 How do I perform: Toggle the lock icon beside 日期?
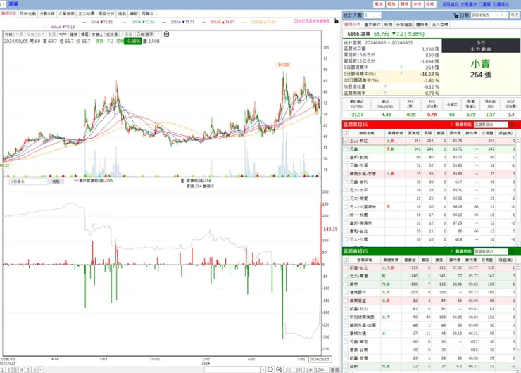pyautogui.click(x=456, y=15)
